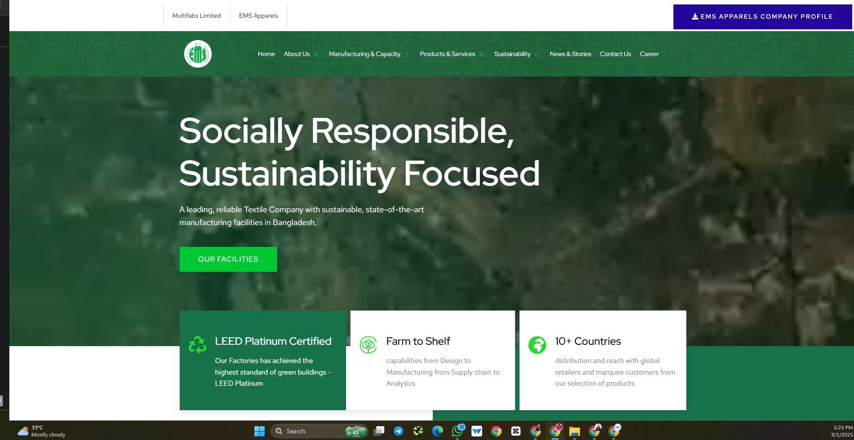
Task: Open WhatsApp from the taskbar
Action: click(457, 431)
